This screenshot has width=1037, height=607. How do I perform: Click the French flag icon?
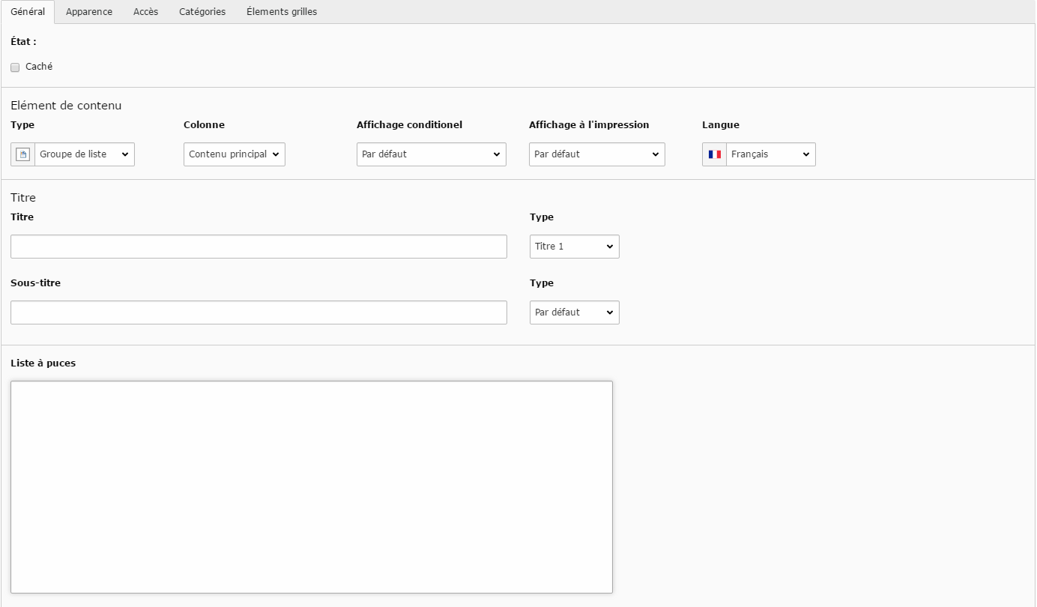pos(715,154)
